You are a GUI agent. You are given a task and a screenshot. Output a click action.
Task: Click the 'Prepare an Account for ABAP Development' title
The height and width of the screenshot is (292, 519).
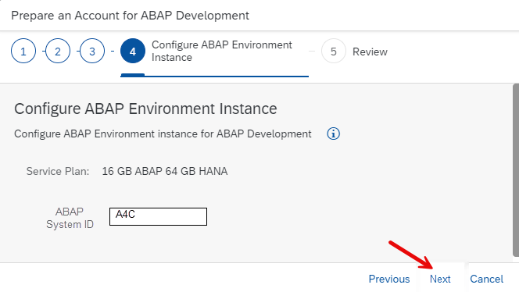click(x=130, y=15)
